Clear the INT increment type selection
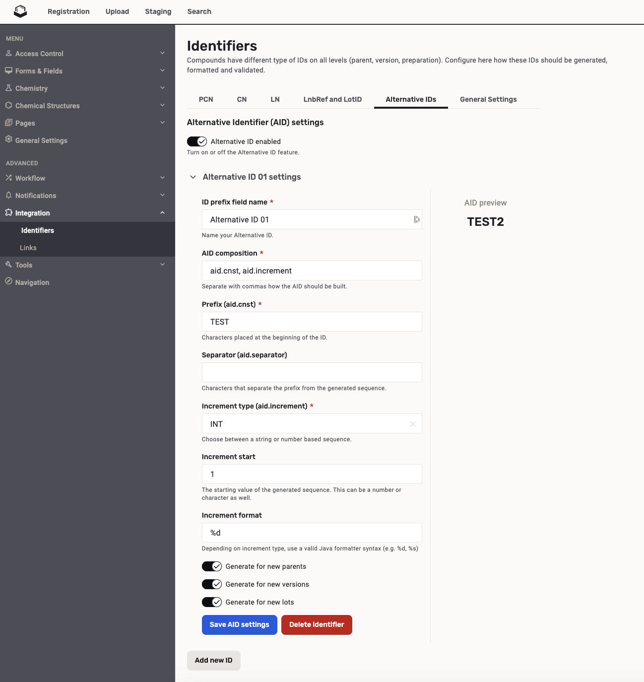The height and width of the screenshot is (682, 644). pos(412,424)
